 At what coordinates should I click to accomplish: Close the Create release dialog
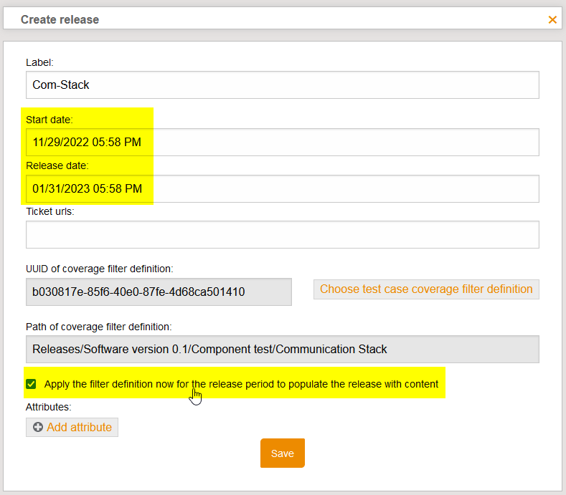(x=552, y=19)
